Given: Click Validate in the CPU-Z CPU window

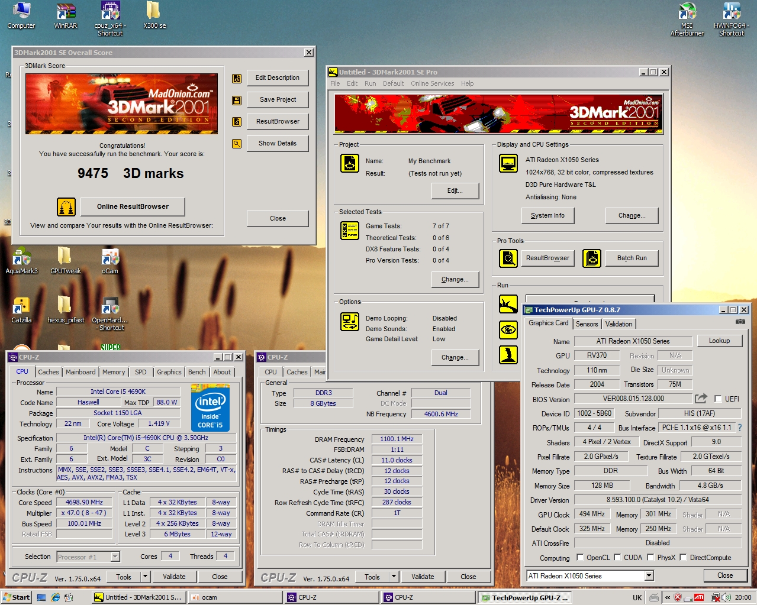Looking at the screenshot, I should (x=174, y=577).
